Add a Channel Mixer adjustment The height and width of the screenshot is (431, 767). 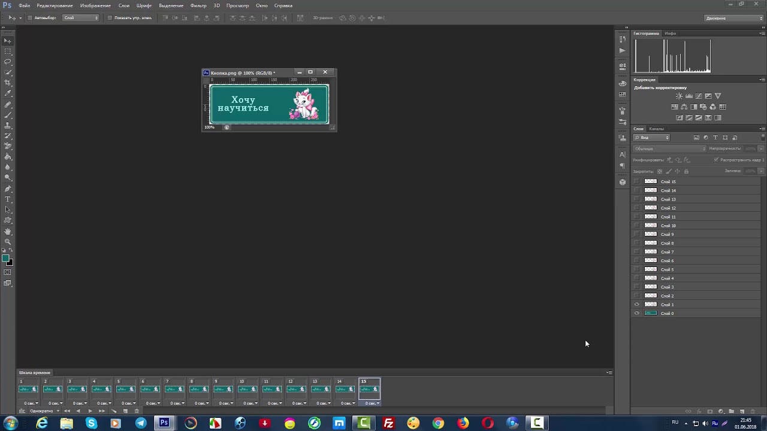click(x=712, y=107)
